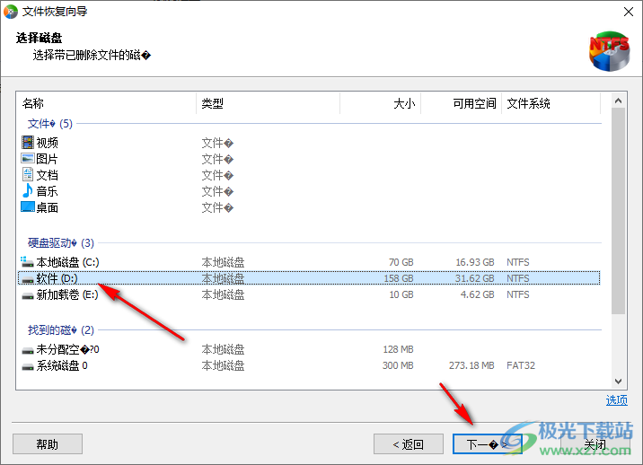Proceed with the 下一步 button

click(x=488, y=444)
